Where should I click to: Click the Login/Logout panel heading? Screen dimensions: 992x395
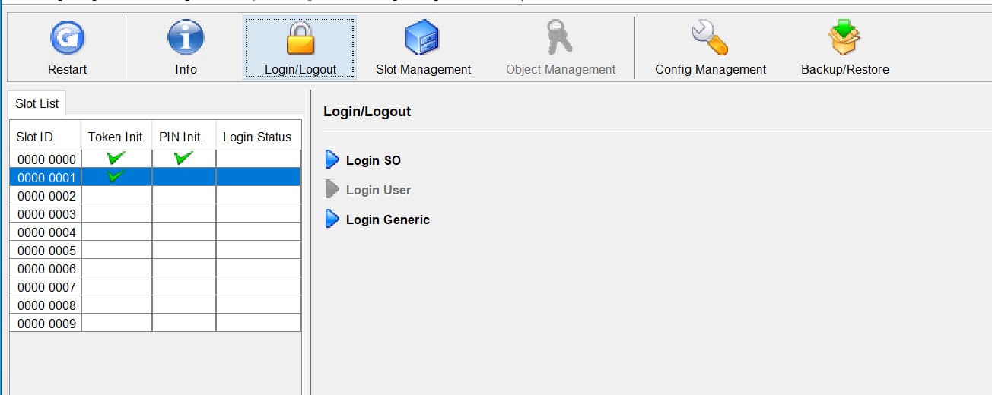367,111
